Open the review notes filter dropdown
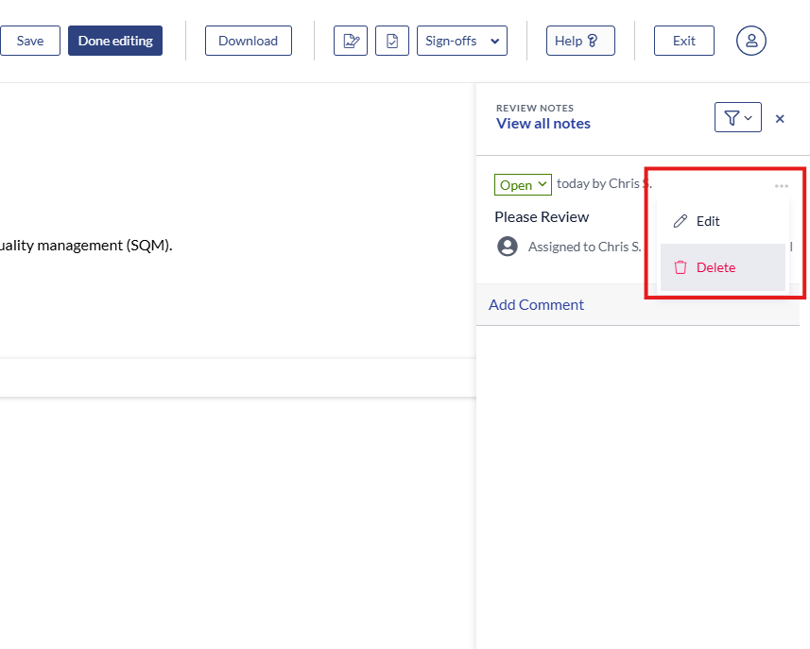810x649 pixels. tap(737, 117)
